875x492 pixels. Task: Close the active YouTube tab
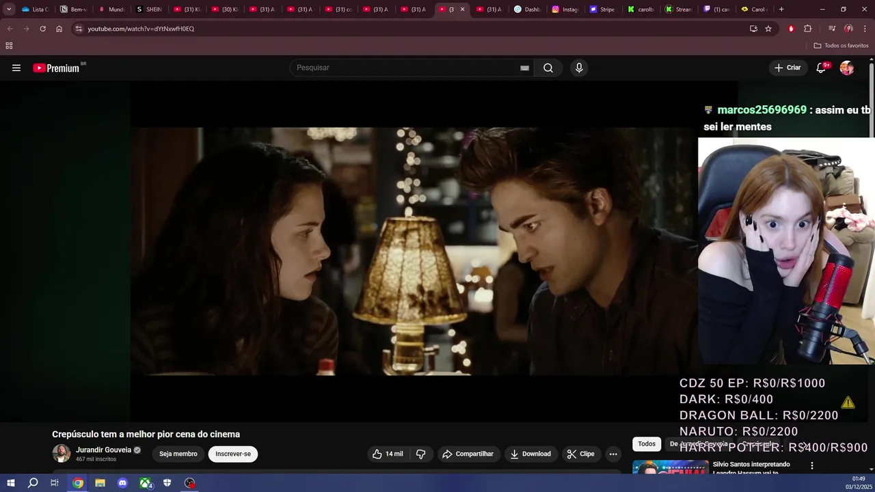(x=462, y=10)
